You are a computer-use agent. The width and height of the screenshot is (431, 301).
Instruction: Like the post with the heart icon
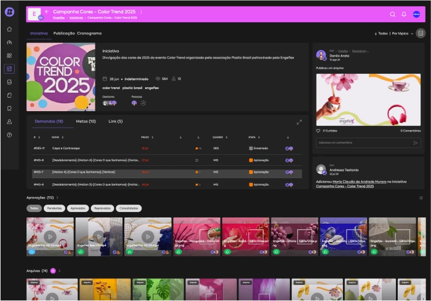pyautogui.click(x=318, y=130)
